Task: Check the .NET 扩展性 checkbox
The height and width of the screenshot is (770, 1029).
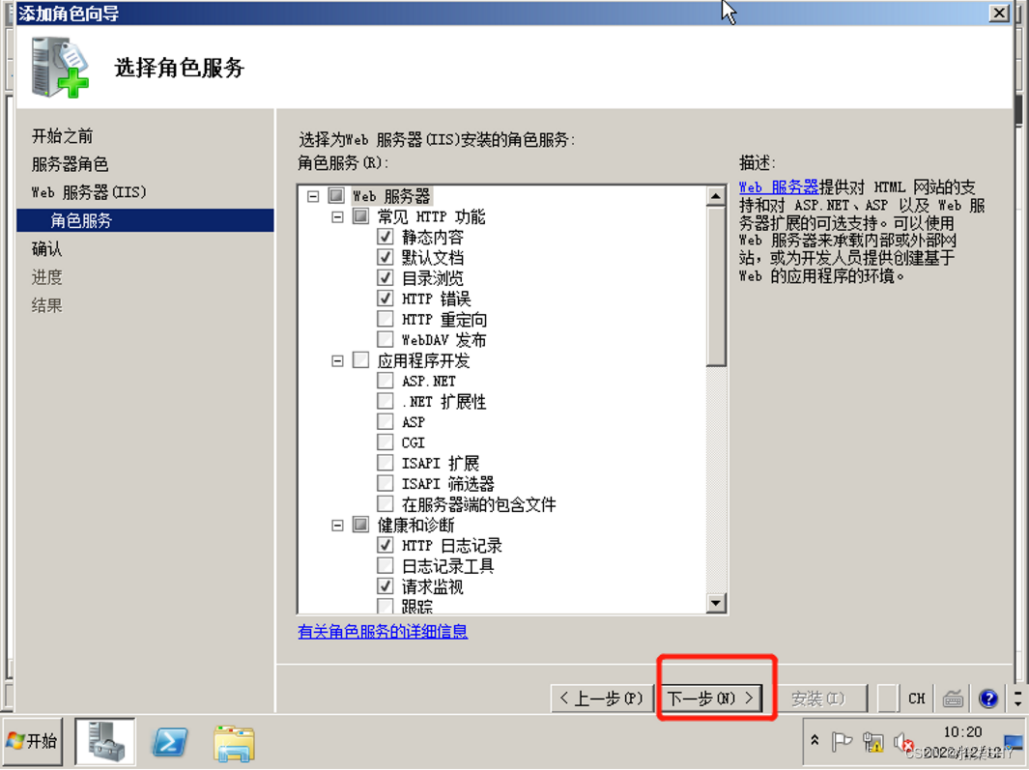Action: click(386, 401)
